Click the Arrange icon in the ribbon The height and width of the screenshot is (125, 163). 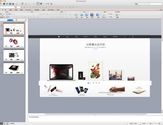tap(98, 15)
